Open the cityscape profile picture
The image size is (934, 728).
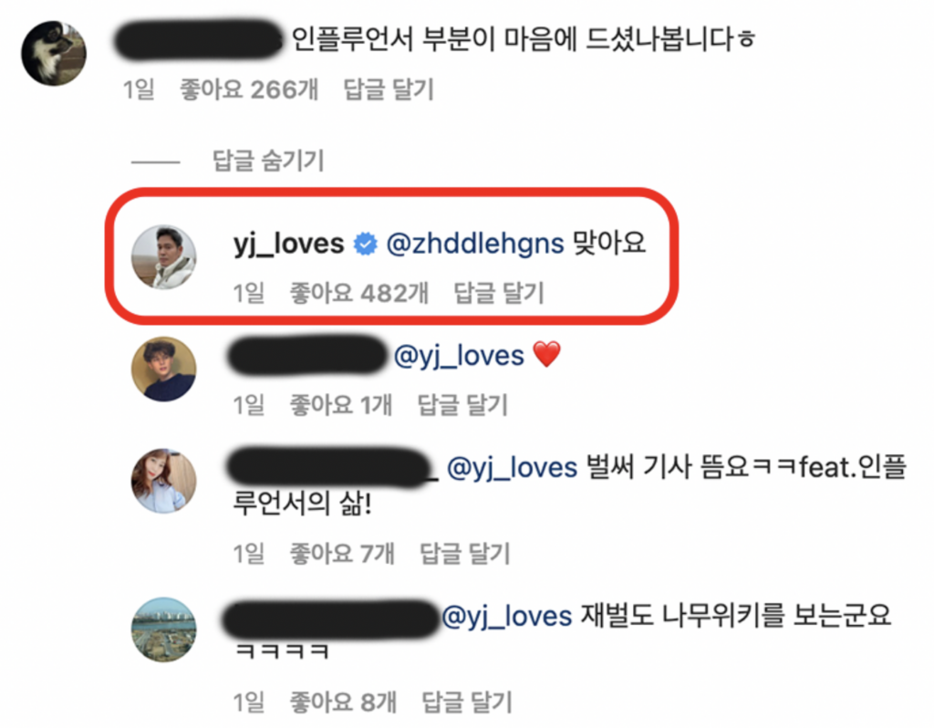(164, 629)
